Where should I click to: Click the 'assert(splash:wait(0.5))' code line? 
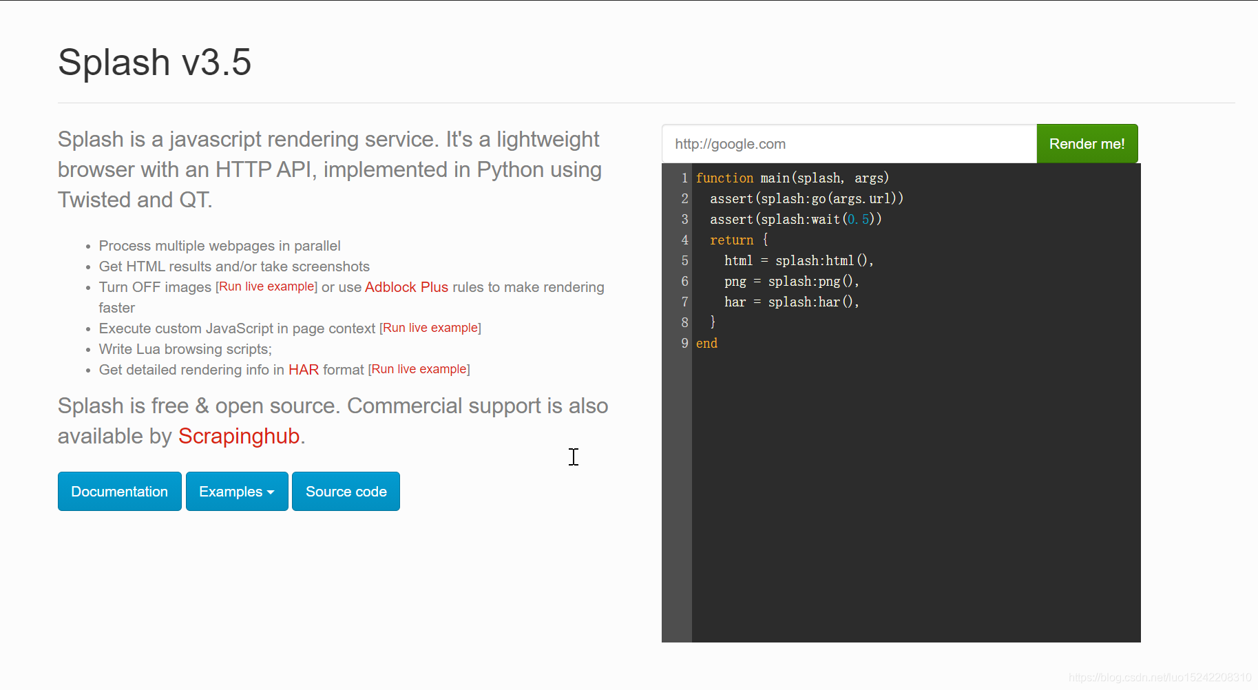click(x=796, y=219)
